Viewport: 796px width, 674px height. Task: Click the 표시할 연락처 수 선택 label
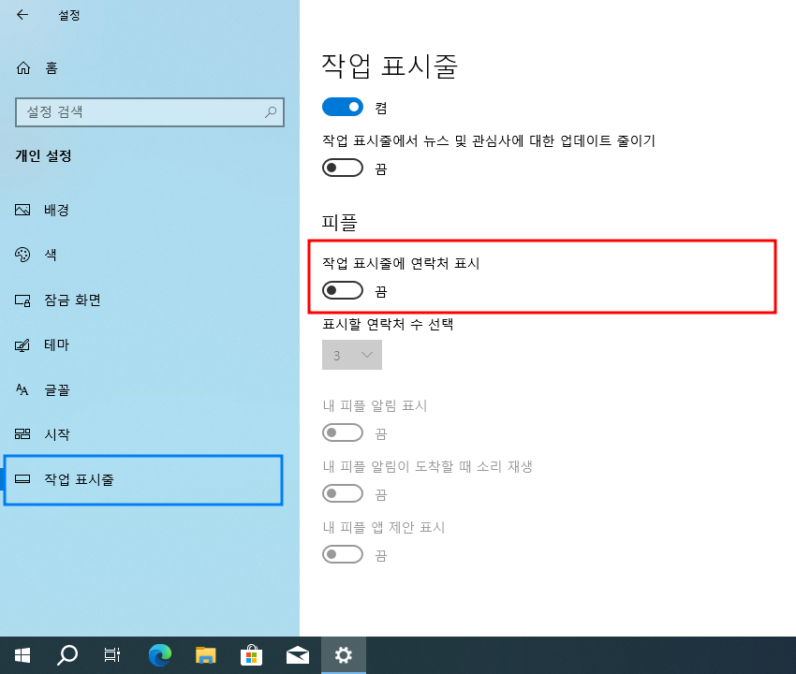pos(388,324)
